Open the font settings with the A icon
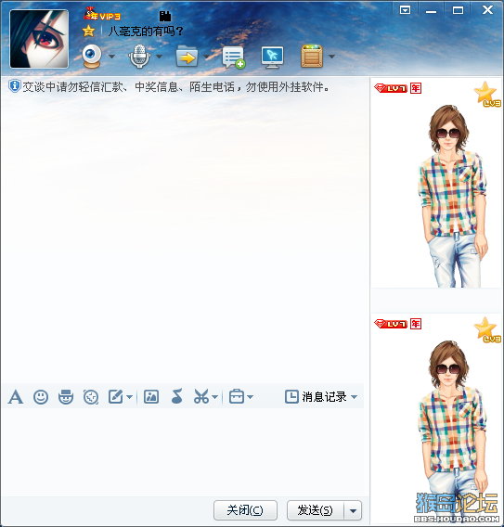 pyautogui.click(x=16, y=397)
